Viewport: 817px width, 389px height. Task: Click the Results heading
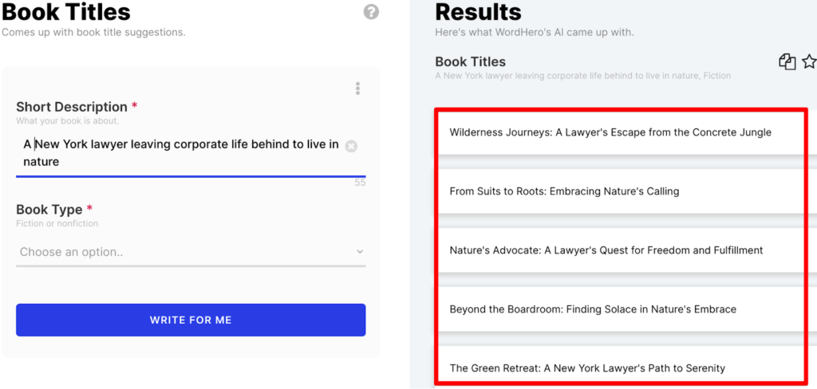(478, 12)
